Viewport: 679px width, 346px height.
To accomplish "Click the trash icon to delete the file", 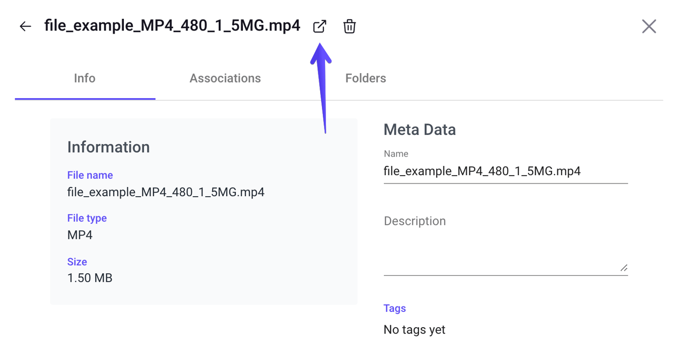I will [350, 26].
